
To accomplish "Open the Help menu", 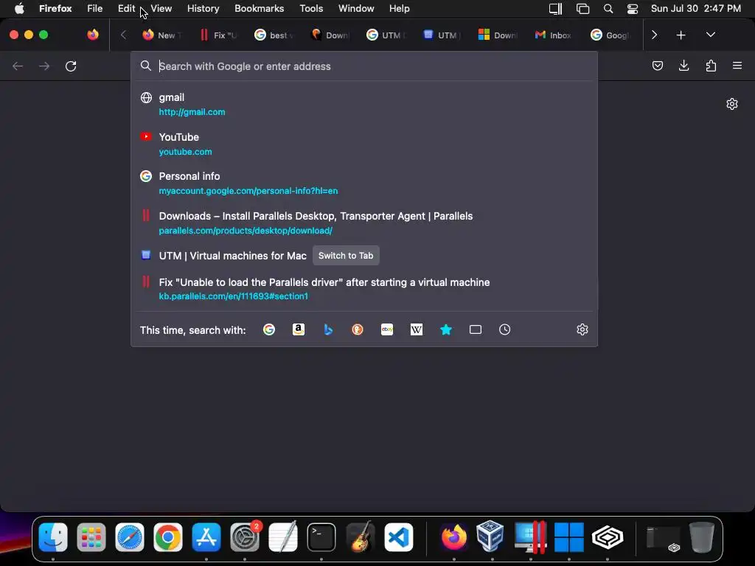I will click(x=399, y=9).
